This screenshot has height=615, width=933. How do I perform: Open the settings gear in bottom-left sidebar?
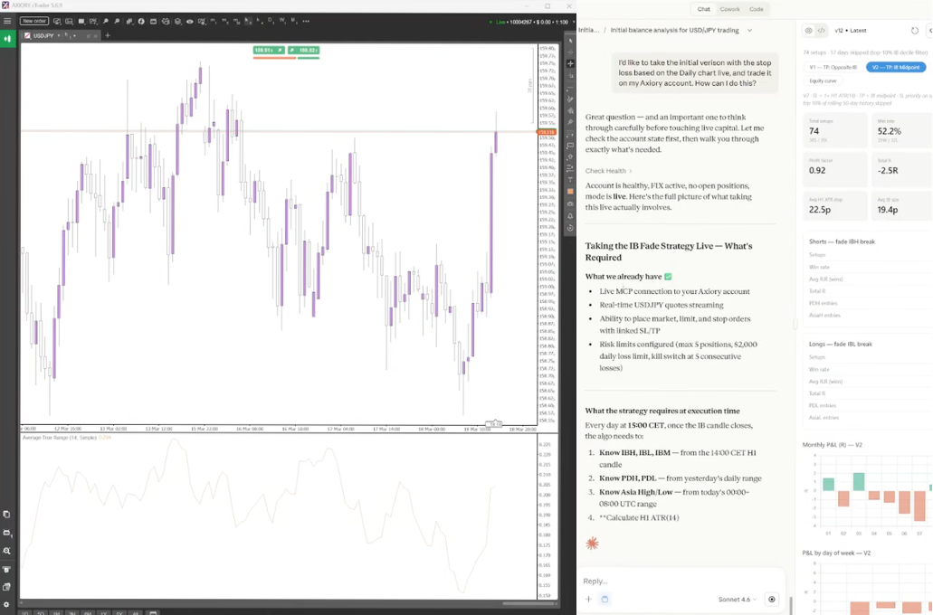click(7, 604)
